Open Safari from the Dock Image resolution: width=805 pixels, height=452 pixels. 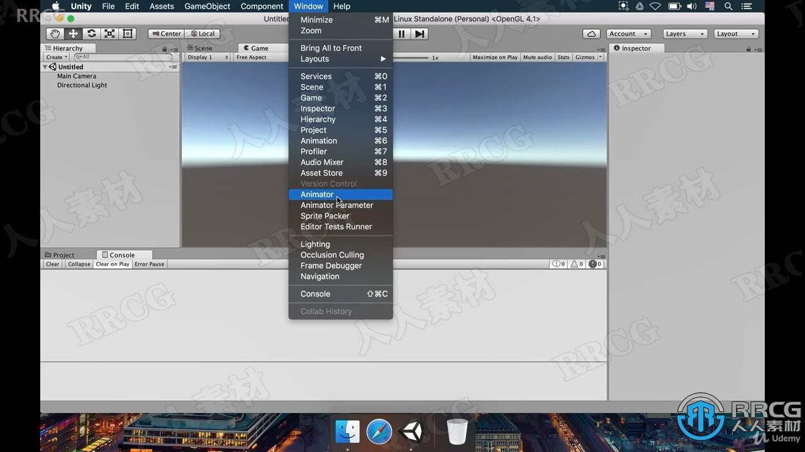tap(379, 431)
